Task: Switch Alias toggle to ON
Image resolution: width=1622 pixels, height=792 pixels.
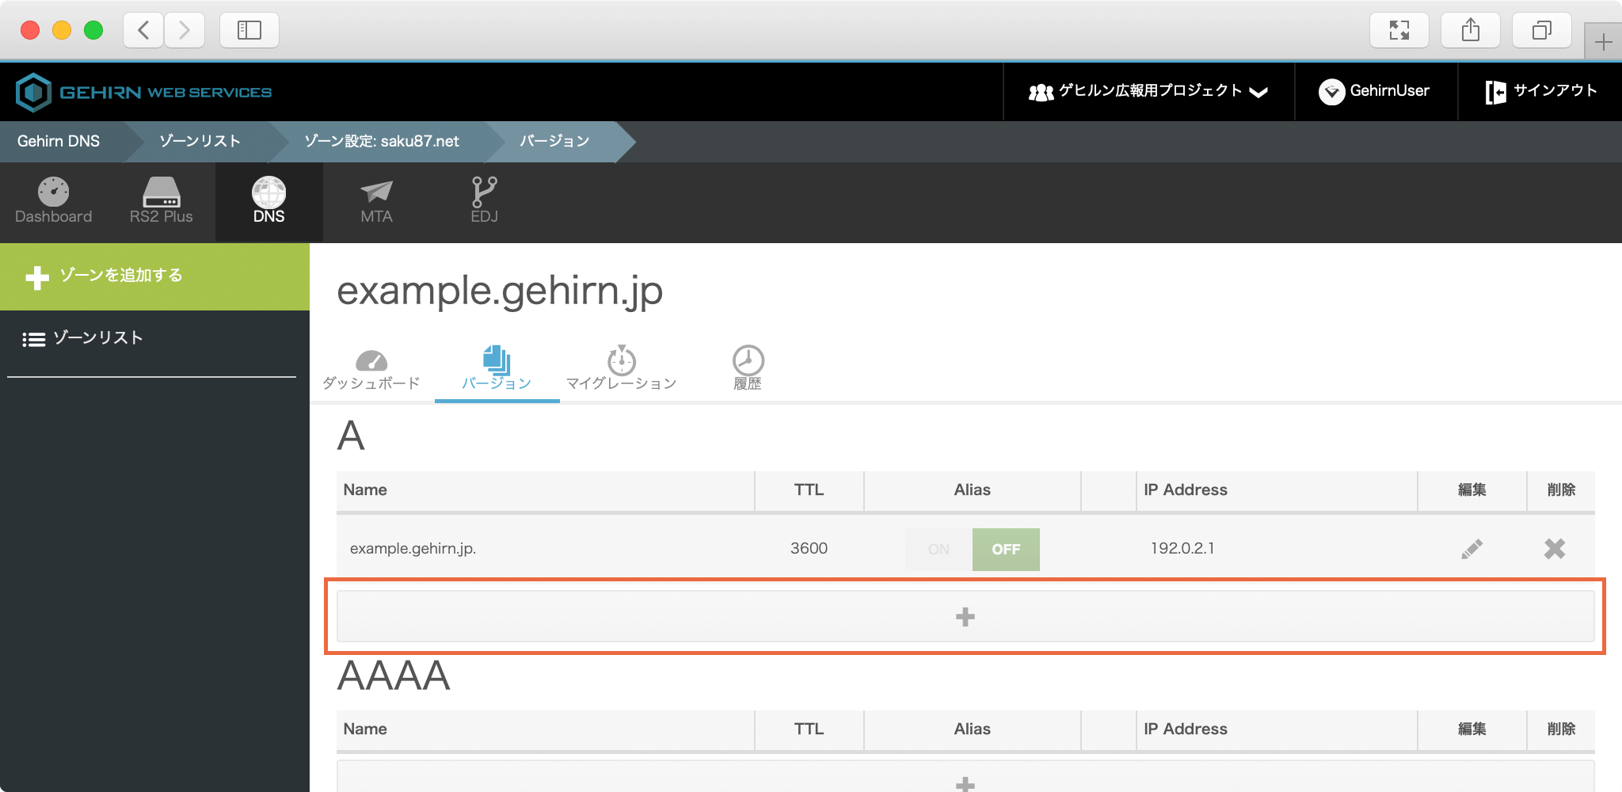Action: click(939, 550)
